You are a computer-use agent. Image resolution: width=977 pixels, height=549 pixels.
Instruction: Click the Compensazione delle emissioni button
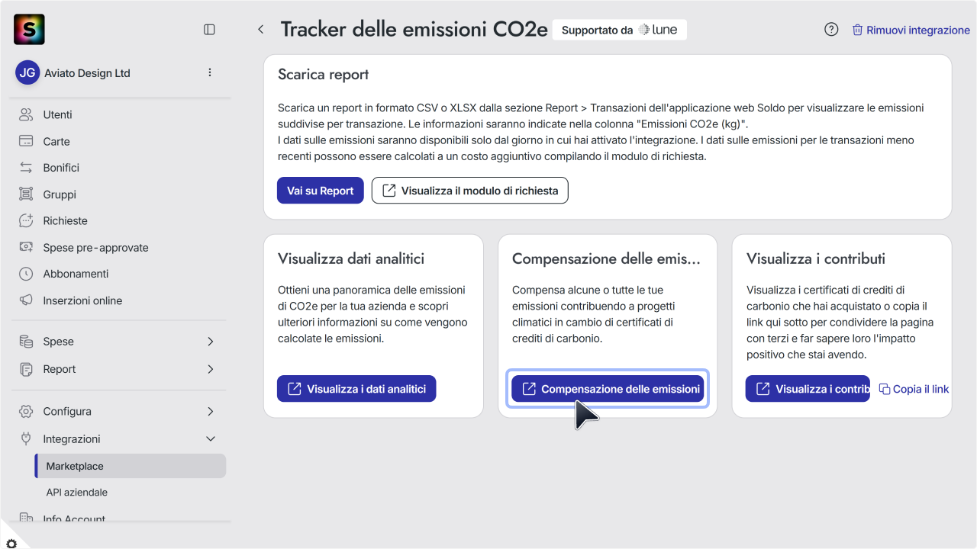[608, 389]
